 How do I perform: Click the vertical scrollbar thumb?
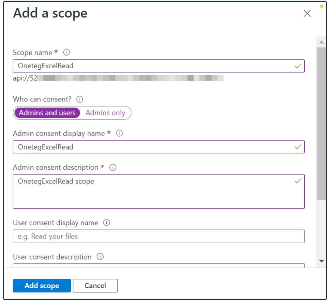pos(321,123)
